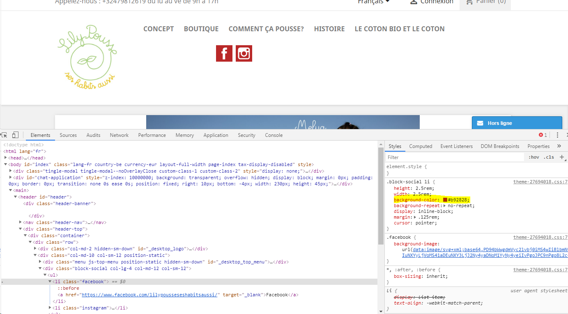Viewport: 568px width, 314px height.
Task: Toggle the :hov element state panel
Action: [x=534, y=157]
